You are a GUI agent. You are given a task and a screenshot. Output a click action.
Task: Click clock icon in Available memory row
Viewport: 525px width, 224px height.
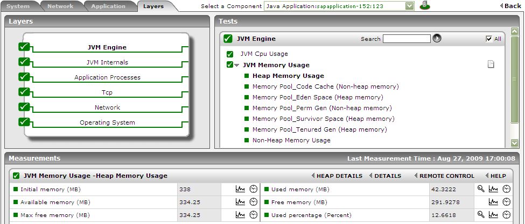click(x=254, y=202)
